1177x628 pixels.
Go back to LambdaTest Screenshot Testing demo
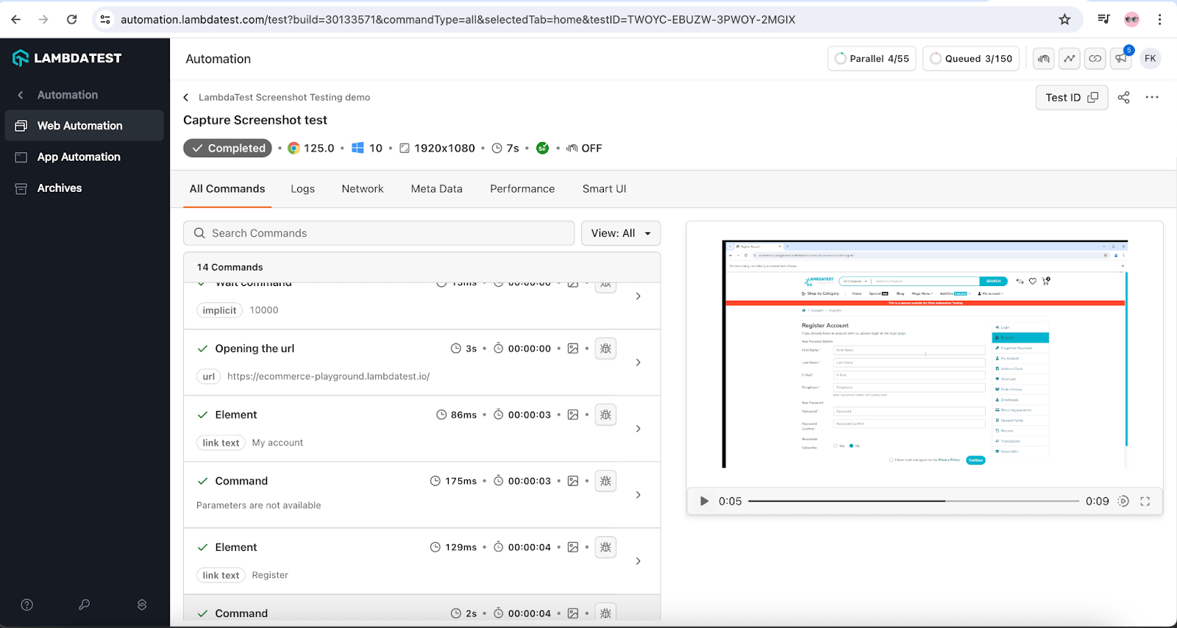tap(186, 97)
